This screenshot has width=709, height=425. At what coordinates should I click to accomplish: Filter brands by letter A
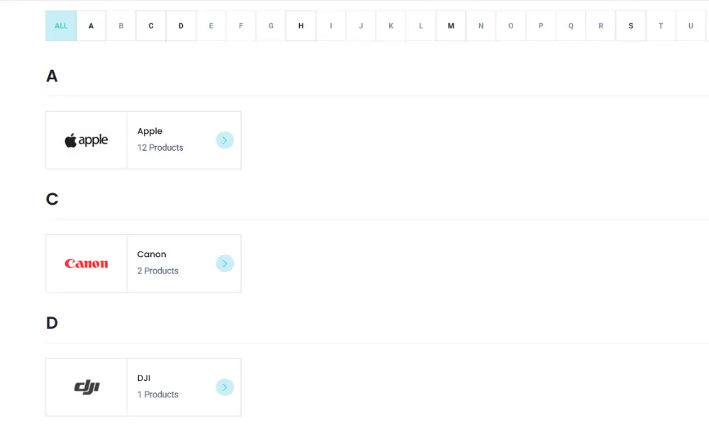tap(91, 26)
